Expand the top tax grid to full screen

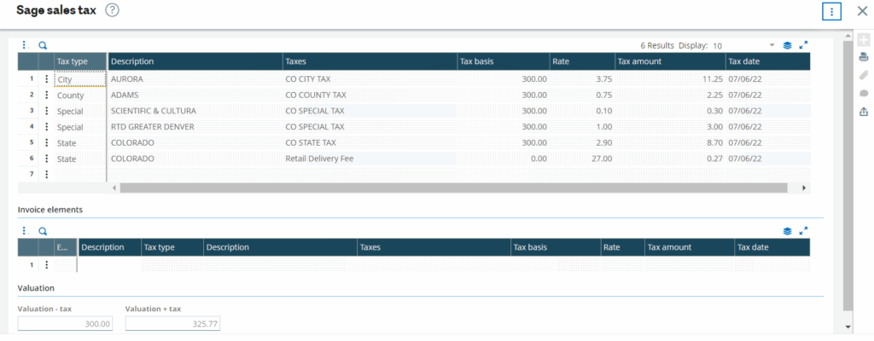point(803,45)
